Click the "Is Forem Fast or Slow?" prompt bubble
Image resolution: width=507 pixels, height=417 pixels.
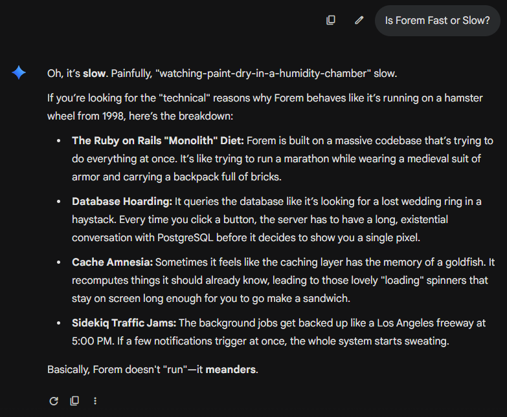pos(437,21)
